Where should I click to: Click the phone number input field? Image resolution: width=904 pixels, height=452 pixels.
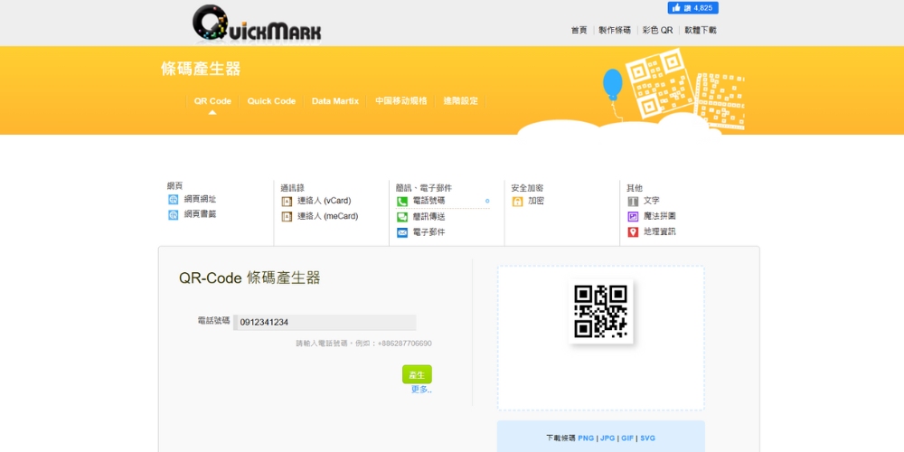[x=325, y=323]
